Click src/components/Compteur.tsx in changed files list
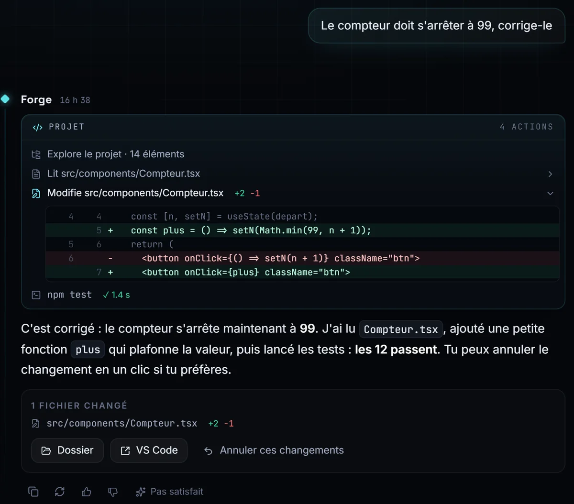The height and width of the screenshot is (504, 574). point(122,424)
